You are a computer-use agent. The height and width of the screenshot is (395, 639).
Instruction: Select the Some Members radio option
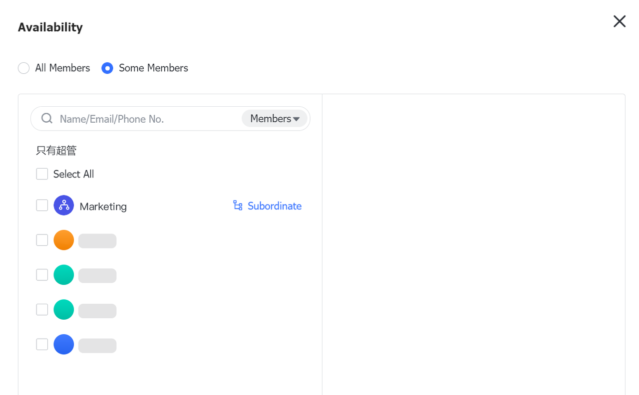pyautogui.click(x=107, y=68)
